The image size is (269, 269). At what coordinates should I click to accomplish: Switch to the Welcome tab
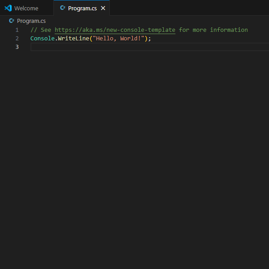26,8
